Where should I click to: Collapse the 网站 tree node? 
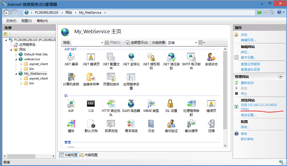(11, 50)
